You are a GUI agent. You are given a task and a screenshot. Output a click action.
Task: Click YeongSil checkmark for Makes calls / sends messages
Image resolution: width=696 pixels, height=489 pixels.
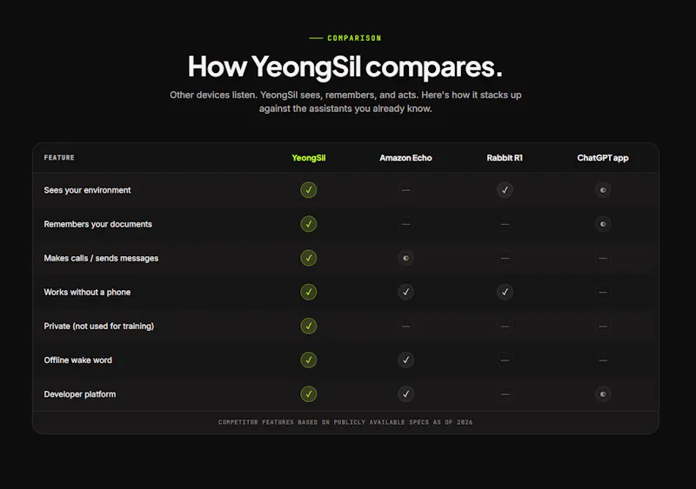point(309,258)
